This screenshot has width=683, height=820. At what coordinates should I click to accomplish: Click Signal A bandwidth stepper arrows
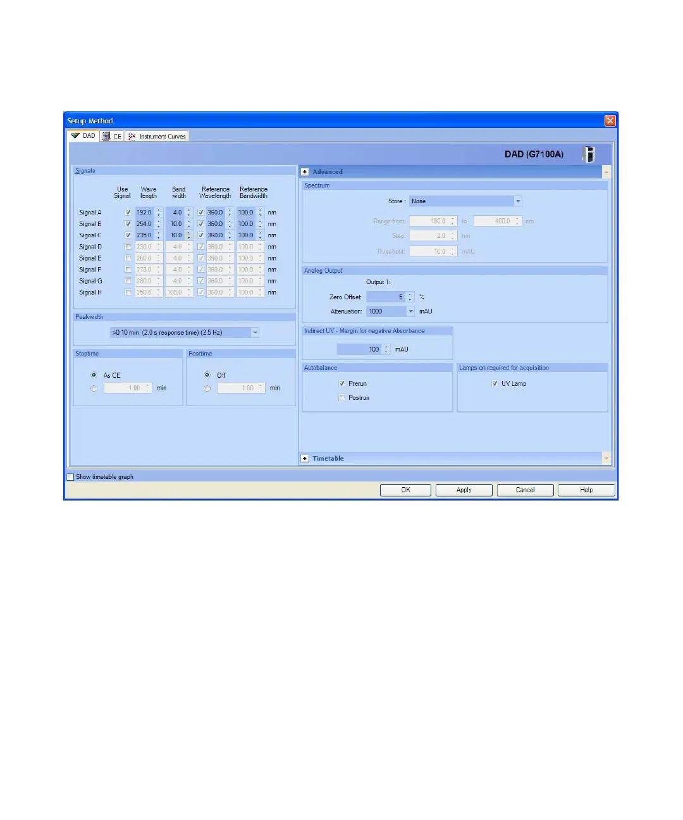click(x=188, y=213)
